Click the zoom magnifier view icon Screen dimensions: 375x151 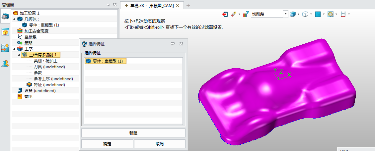pyautogui.click(x=330, y=14)
